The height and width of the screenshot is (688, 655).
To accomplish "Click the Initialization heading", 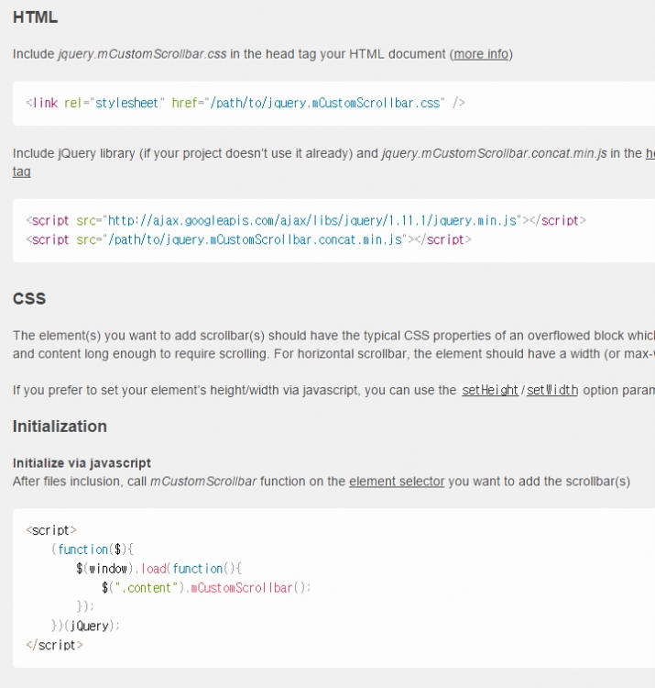I will [60, 427].
